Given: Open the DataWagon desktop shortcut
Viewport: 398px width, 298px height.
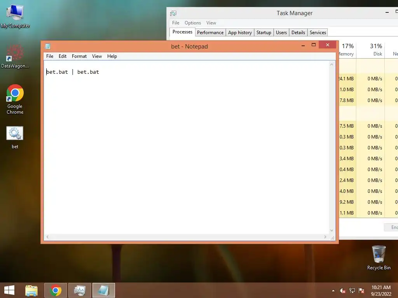Looking at the screenshot, I should (x=15, y=56).
